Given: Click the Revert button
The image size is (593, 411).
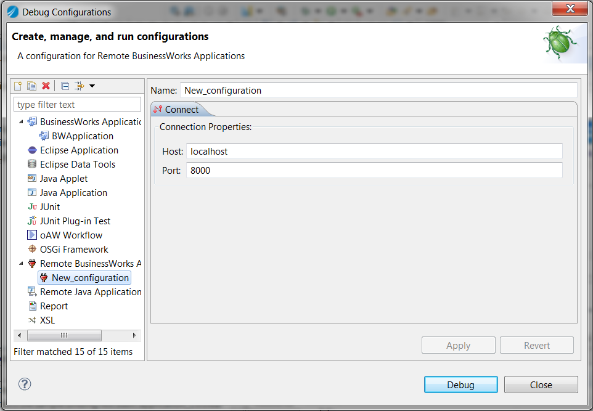Looking at the screenshot, I should point(537,345).
